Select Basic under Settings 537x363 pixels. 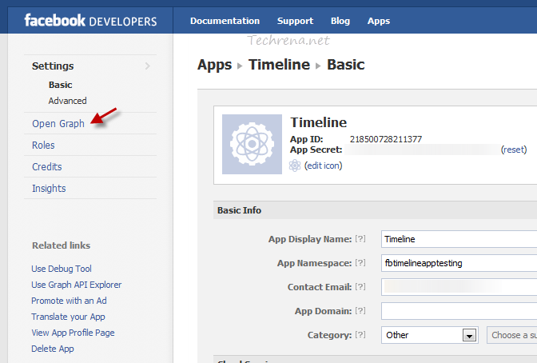tap(60, 85)
